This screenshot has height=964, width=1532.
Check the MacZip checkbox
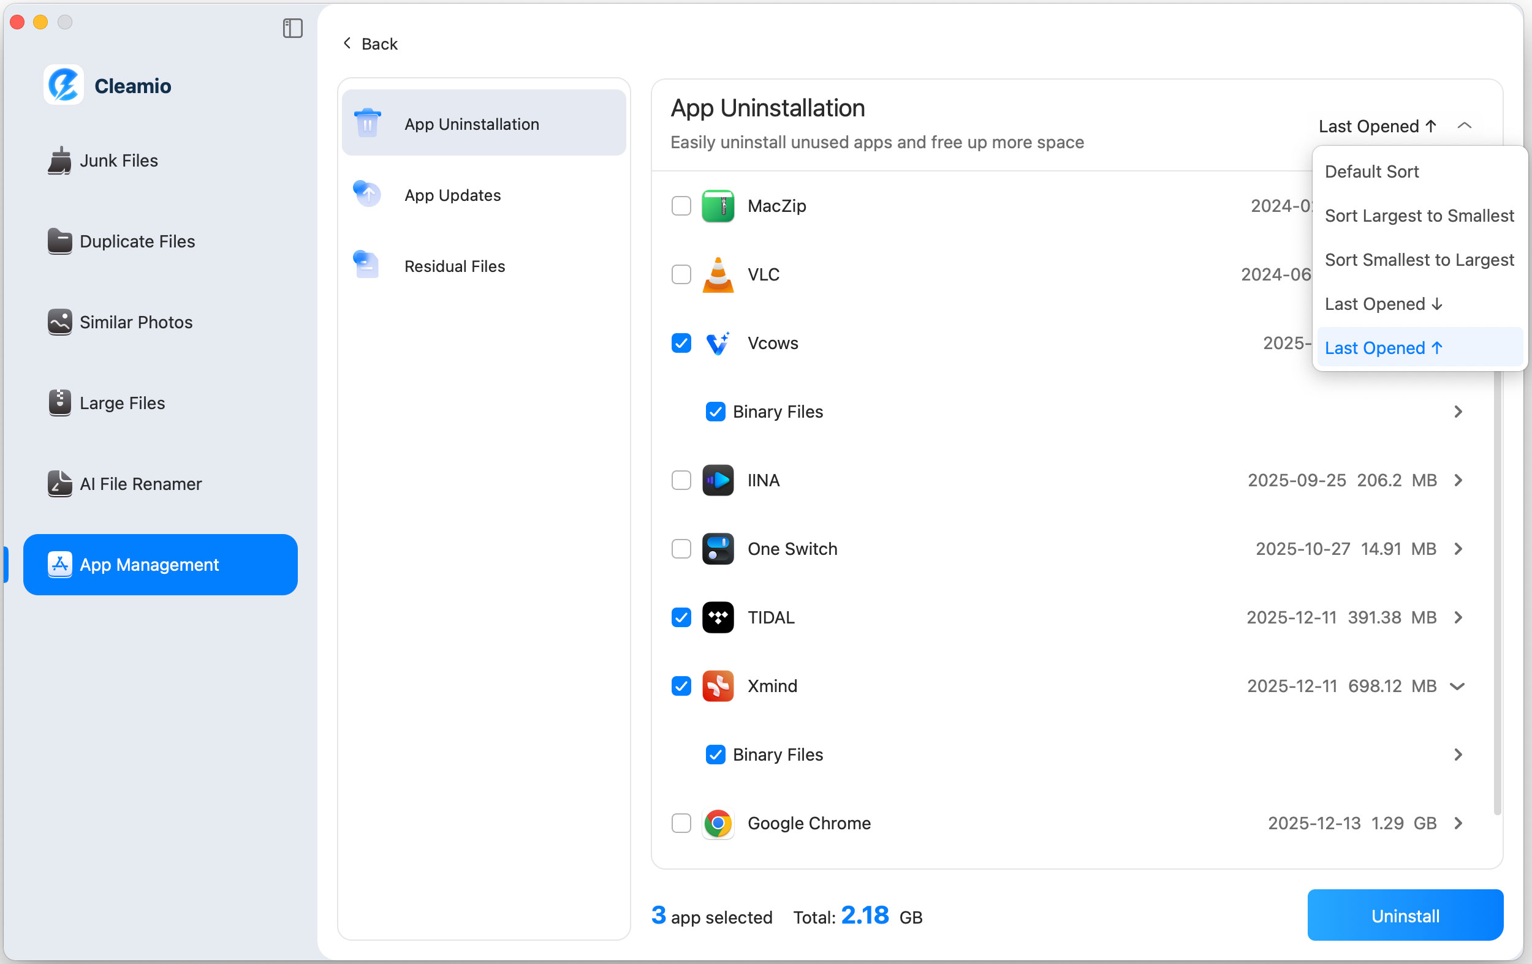[681, 206]
